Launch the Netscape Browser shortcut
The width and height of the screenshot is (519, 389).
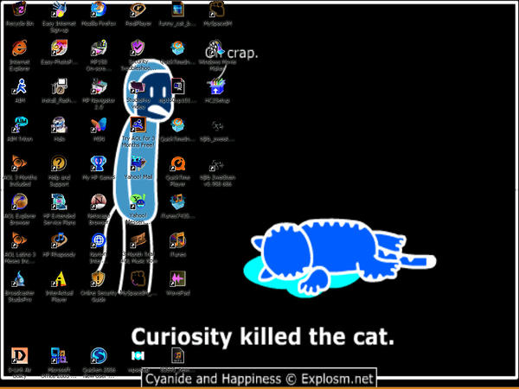(99, 201)
